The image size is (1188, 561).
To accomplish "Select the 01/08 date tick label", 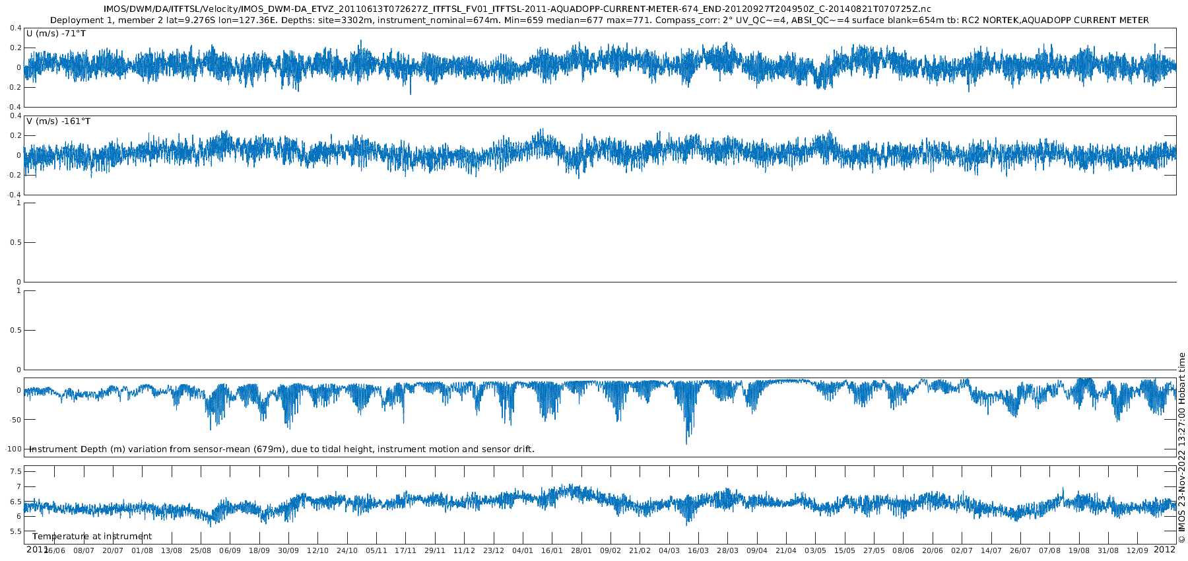I will coord(143,551).
